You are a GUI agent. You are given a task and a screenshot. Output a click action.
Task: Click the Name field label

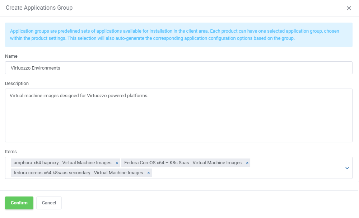pos(11,56)
